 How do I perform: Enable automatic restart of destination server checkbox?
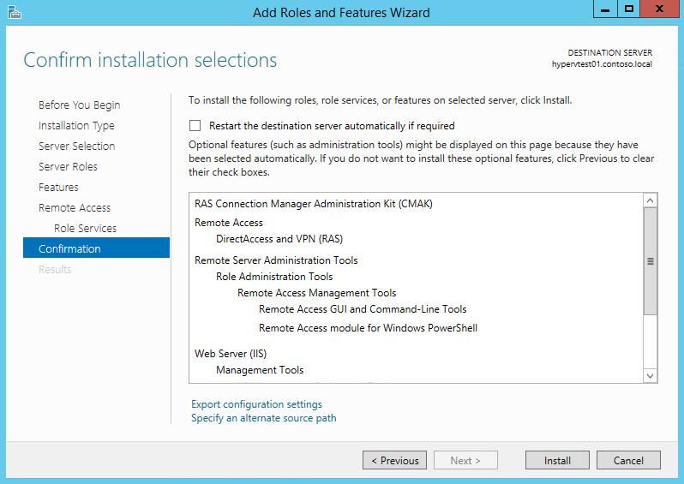pyautogui.click(x=195, y=126)
